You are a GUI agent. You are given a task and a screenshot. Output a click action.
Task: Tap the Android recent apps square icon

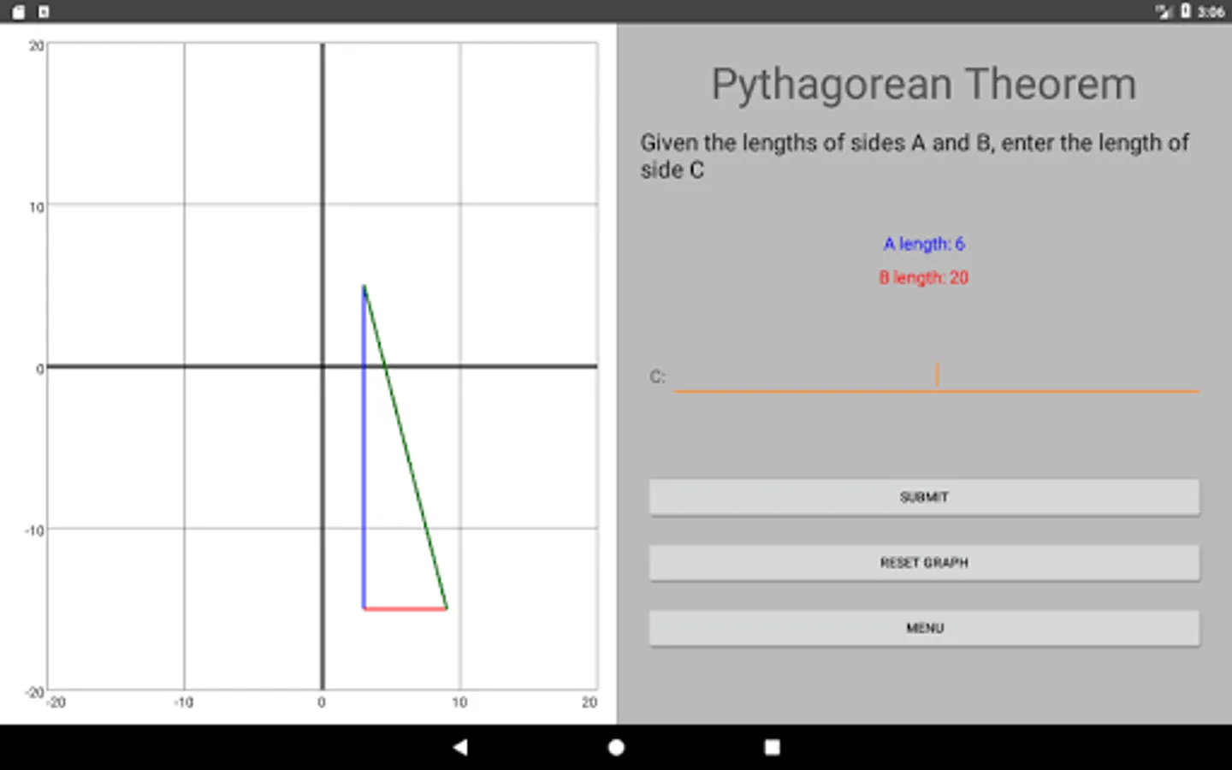[772, 747]
